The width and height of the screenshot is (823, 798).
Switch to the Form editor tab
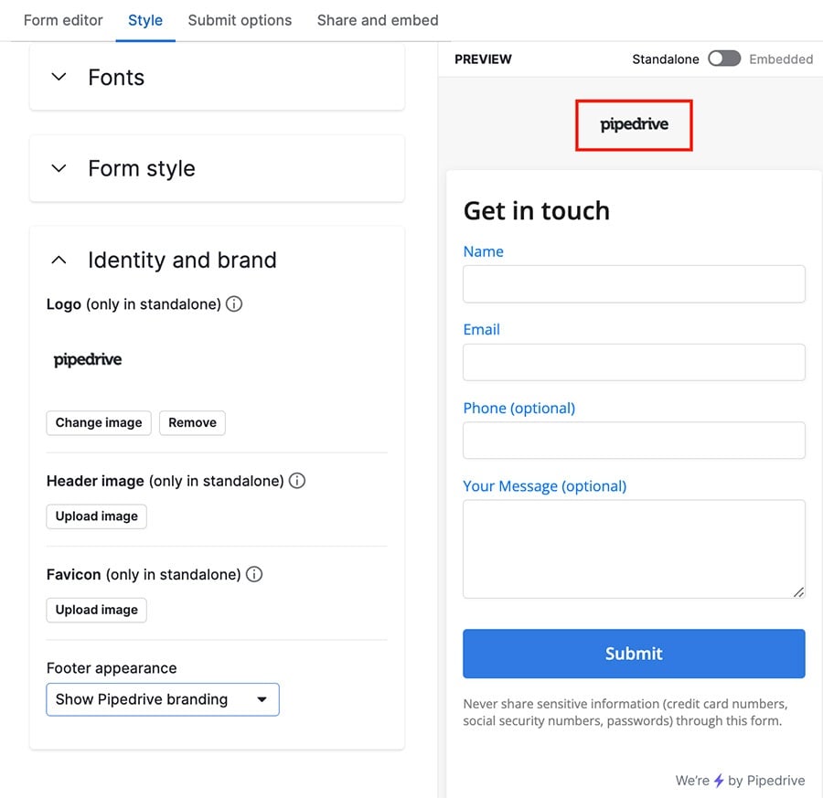[x=63, y=20]
